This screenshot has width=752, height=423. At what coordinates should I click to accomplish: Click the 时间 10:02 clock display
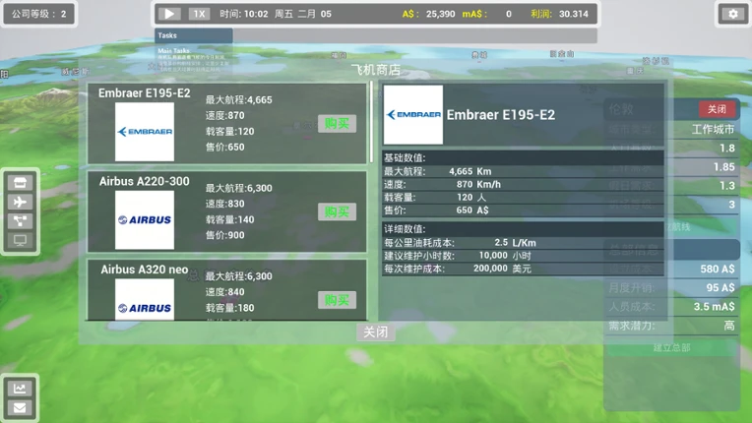244,14
